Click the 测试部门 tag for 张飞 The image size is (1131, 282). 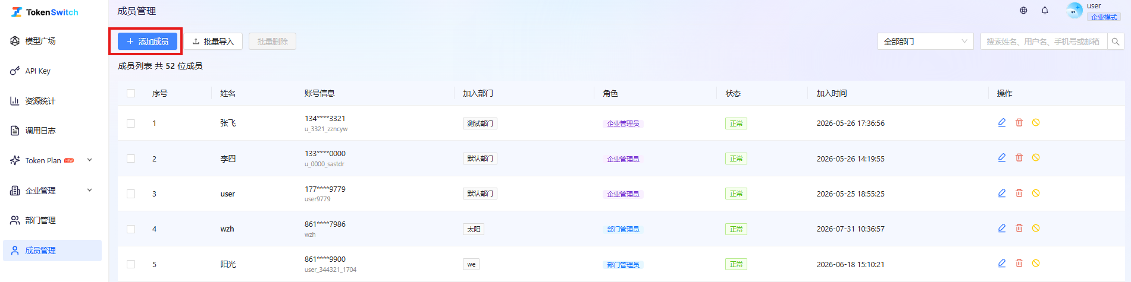pos(480,123)
